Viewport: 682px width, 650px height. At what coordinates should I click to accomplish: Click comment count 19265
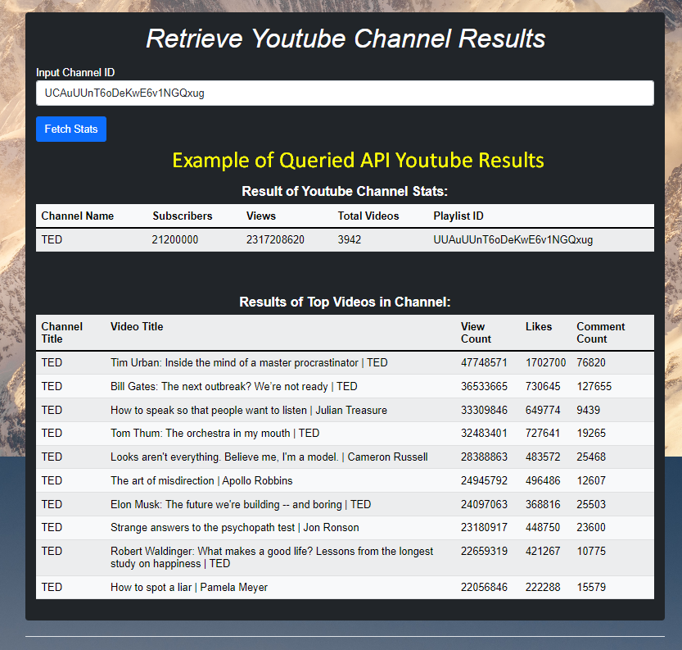(591, 433)
